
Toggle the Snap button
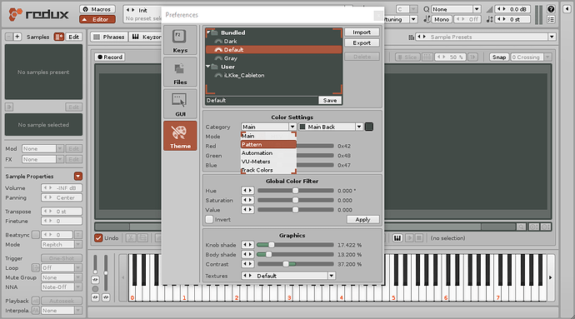coord(499,57)
